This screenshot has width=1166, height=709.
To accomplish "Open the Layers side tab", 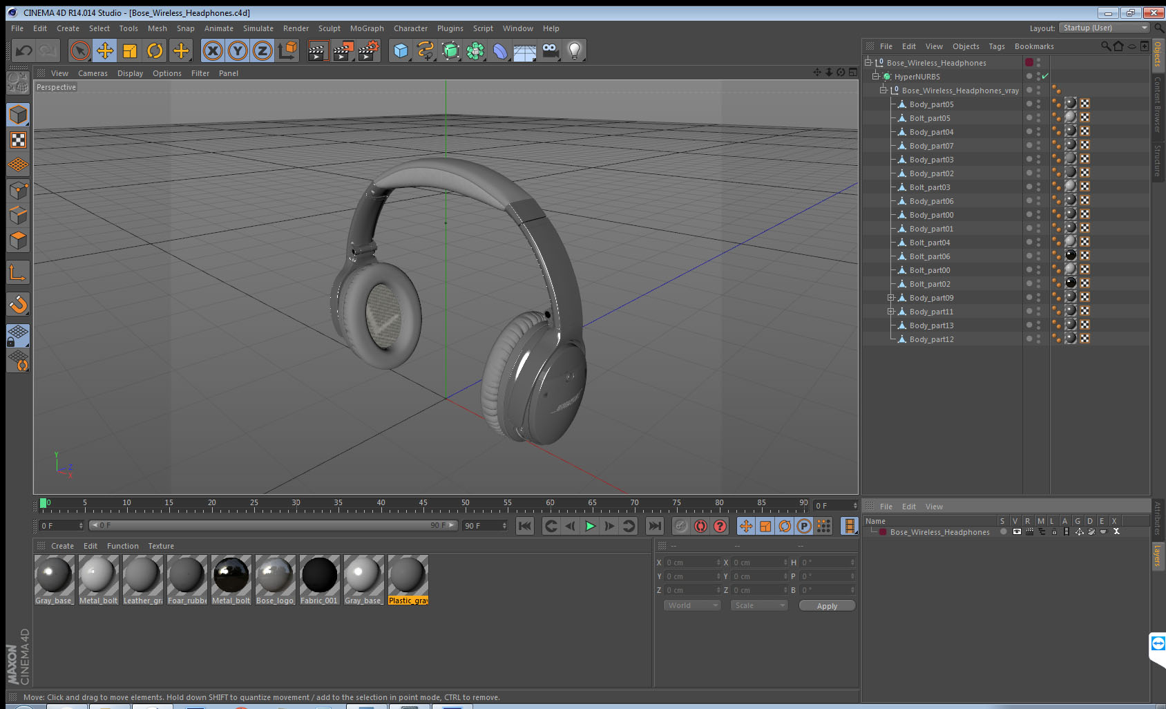I will click(x=1157, y=555).
